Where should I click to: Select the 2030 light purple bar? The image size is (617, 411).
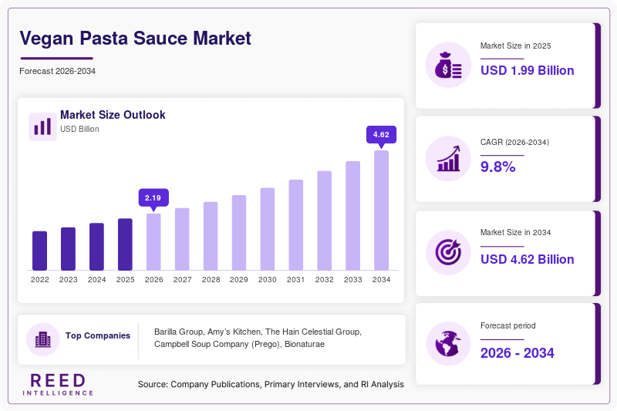tap(268, 229)
